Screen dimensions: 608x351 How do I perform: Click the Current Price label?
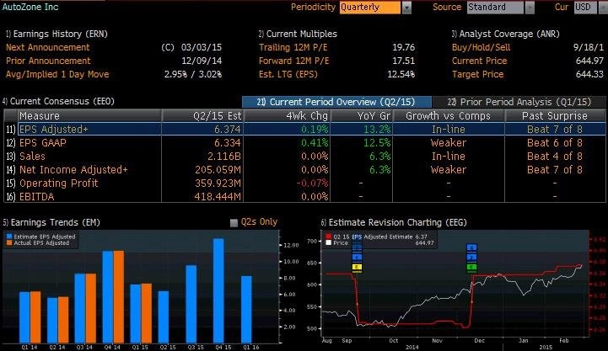pos(479,61)
